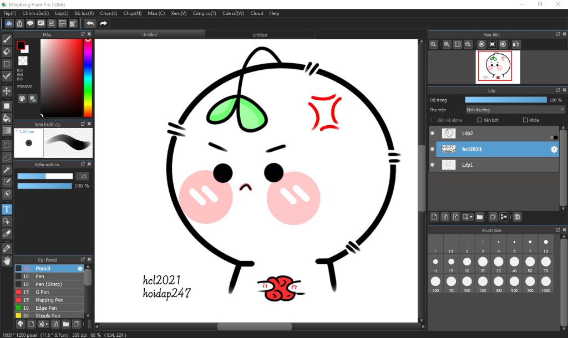
Task: Click the foreground black color swatch
Action: click(x=21, y=45)
